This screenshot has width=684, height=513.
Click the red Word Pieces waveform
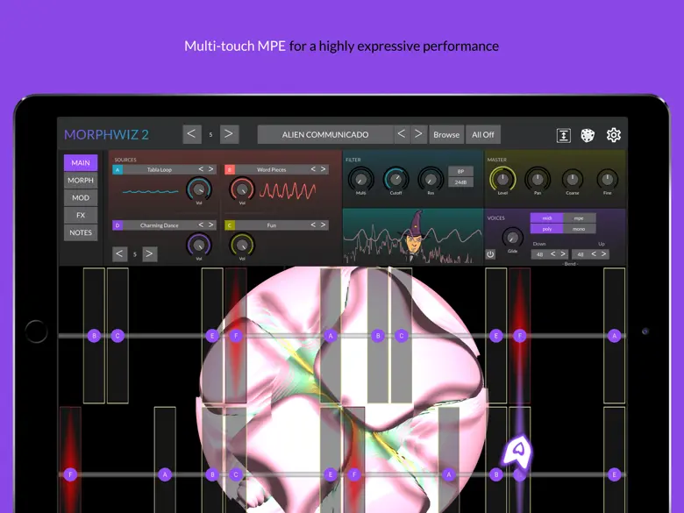point(288,191)
